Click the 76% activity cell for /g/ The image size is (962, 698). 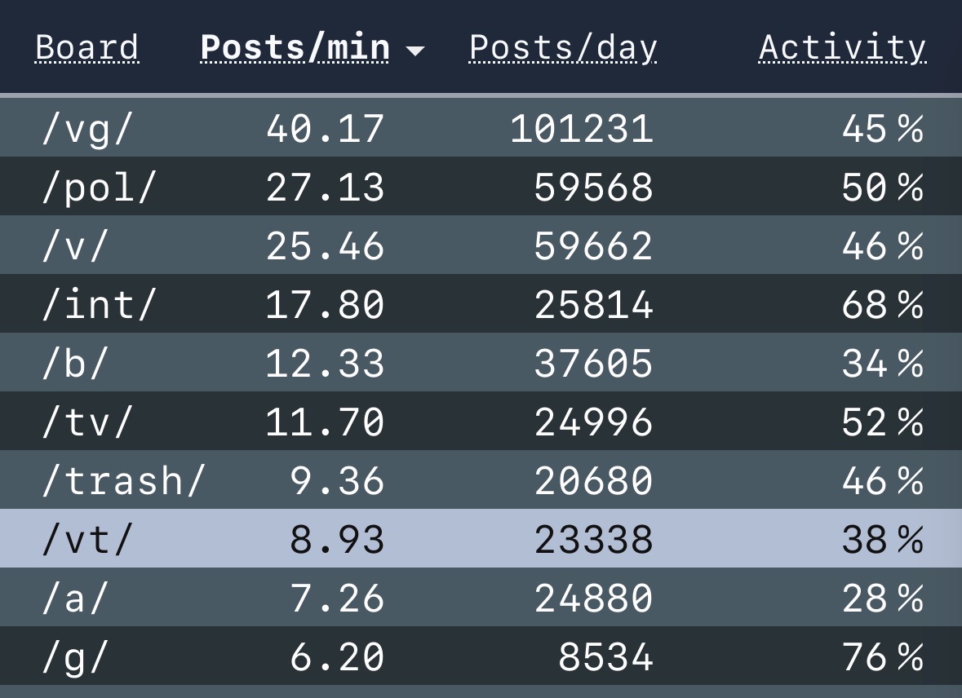coord(882,657)
